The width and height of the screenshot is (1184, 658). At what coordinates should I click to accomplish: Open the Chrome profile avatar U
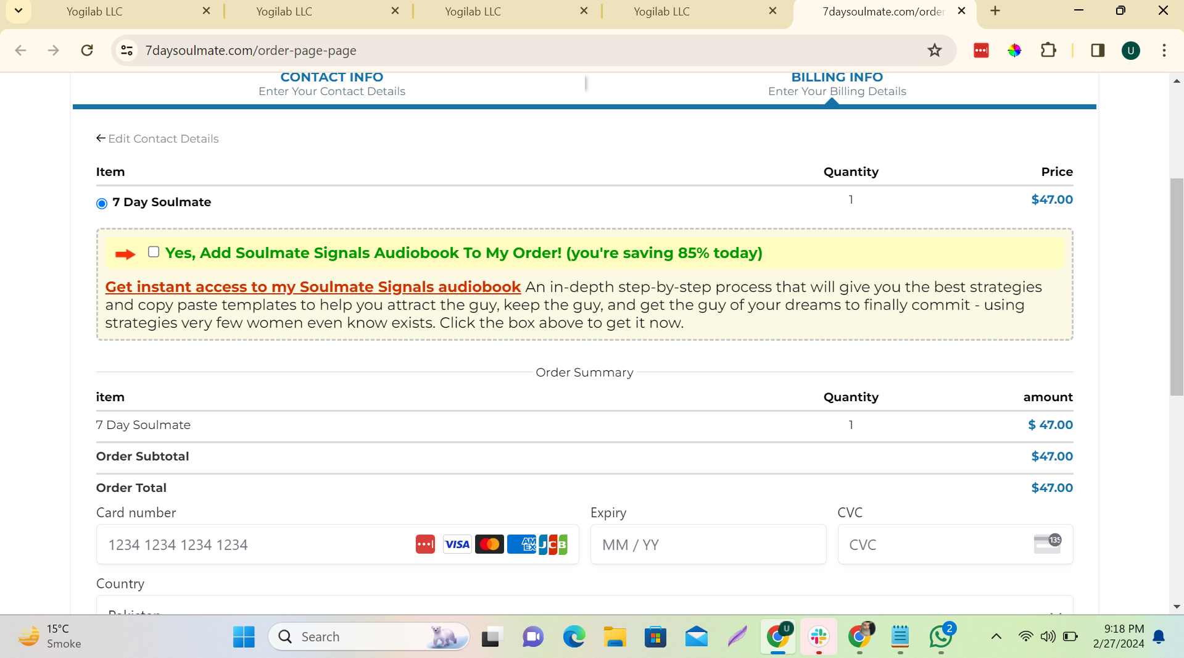coord(1131,51)
